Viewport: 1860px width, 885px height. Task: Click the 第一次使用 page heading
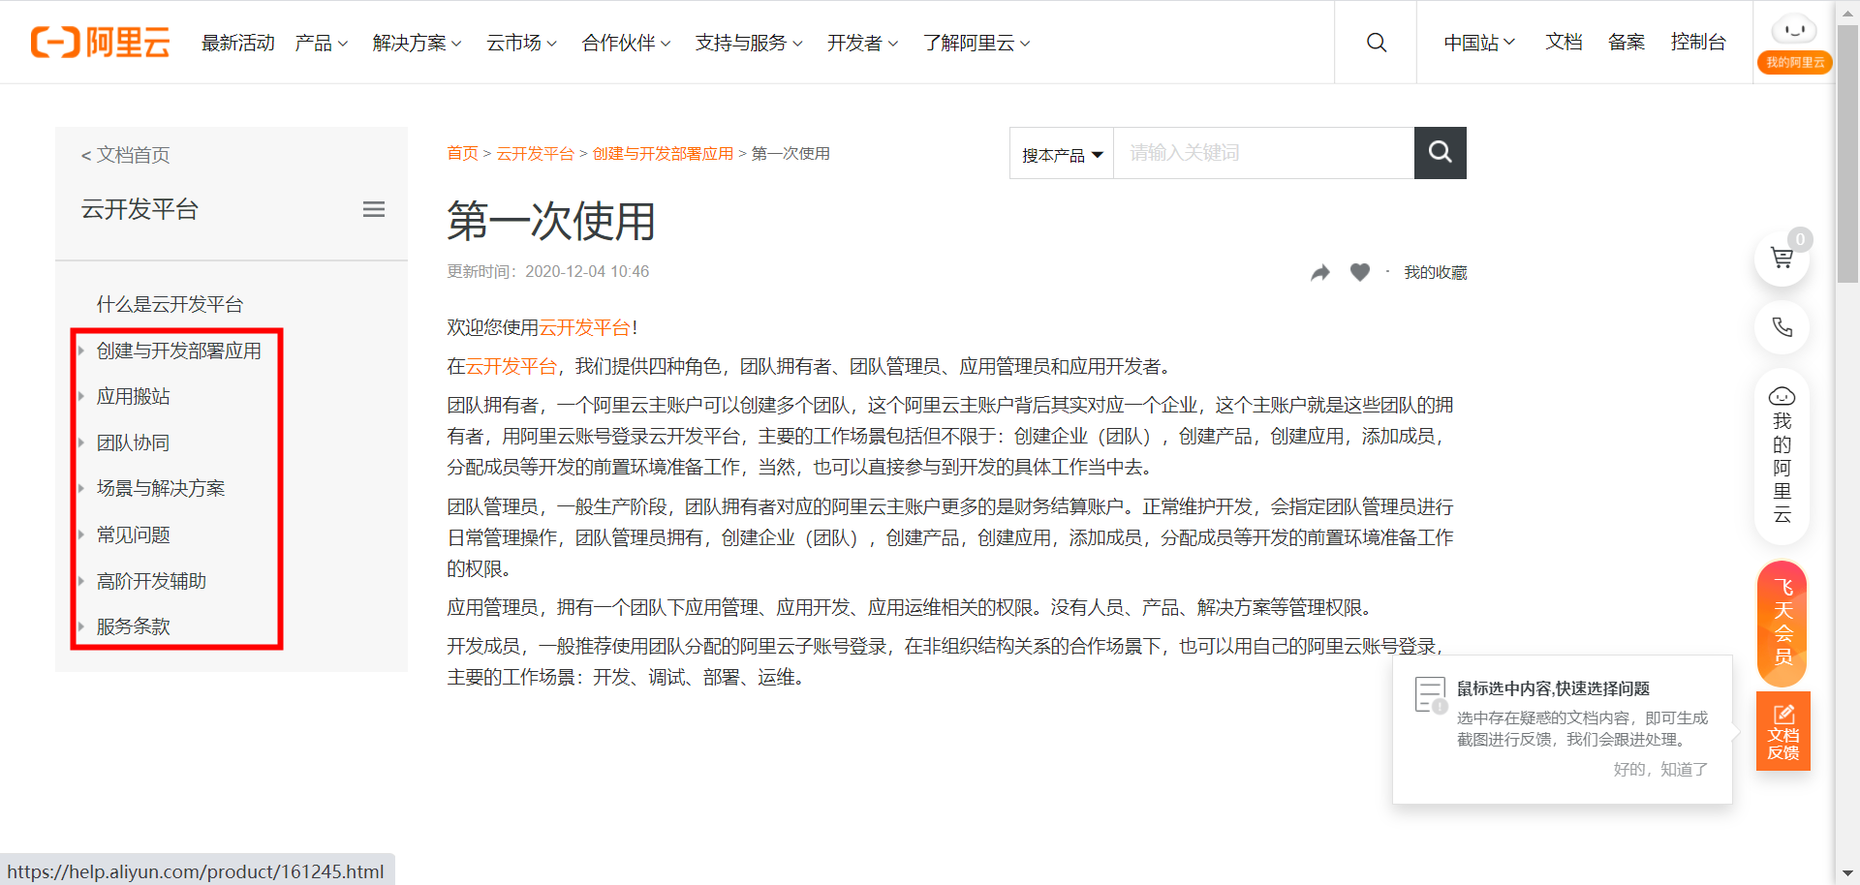click(551, 221)
